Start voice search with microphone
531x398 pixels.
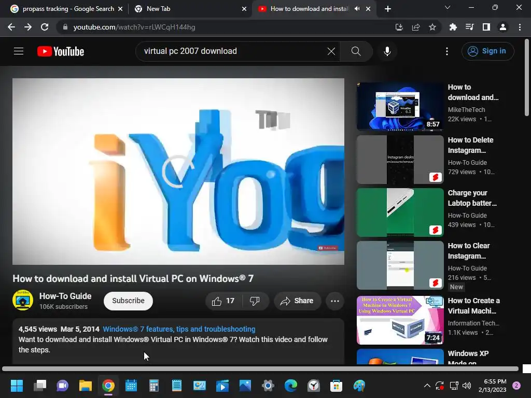387,51
